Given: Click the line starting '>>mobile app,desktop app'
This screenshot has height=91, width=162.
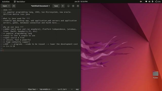Looking at the screenshot, I should tap(40, 22).
